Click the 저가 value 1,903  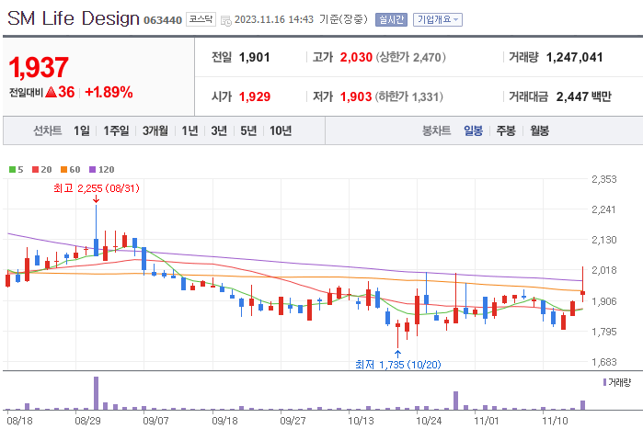tap(356, 96)
